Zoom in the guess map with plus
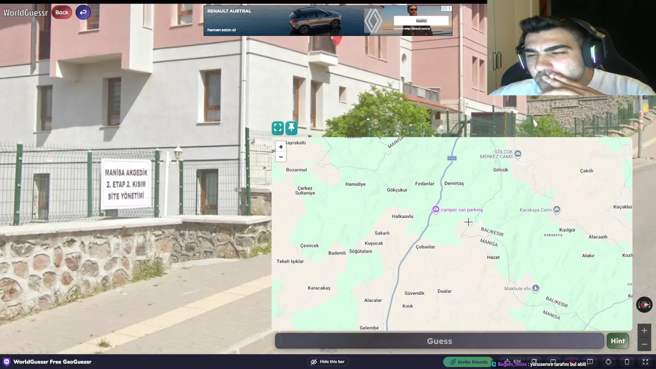Screen dimensions: 656x369 [281, 147]
